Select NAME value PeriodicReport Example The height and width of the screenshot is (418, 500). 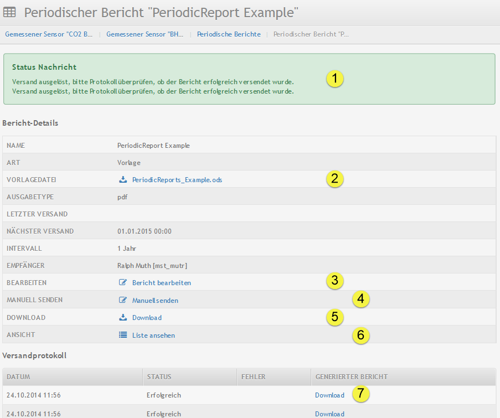point(153,146)
